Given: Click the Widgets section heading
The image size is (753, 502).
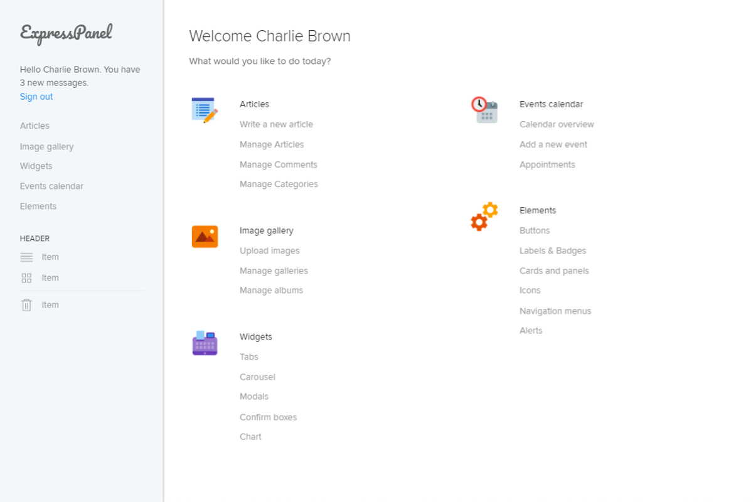Looking at the screenshot, I should (256, 337).
